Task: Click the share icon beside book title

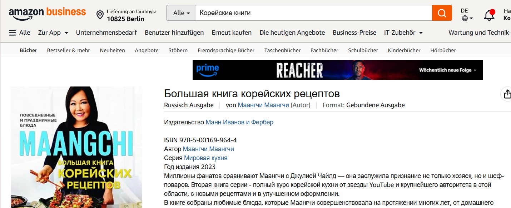Action: coord(507,94)
